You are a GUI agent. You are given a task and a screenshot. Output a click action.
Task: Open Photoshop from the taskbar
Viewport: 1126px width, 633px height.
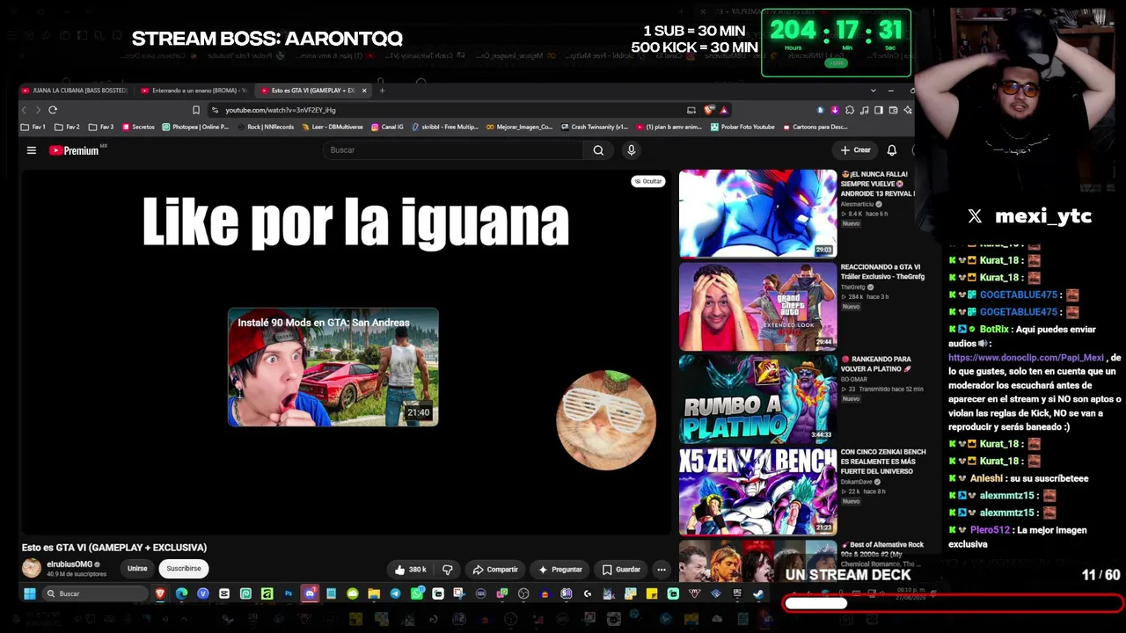(x=288, y=594)
